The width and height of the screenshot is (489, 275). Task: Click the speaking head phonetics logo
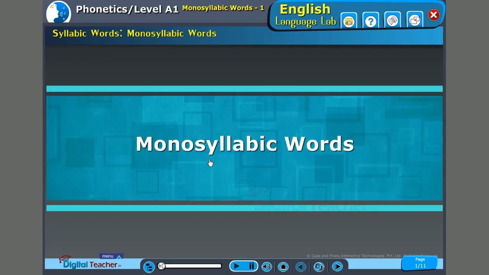tap(59, 13)
